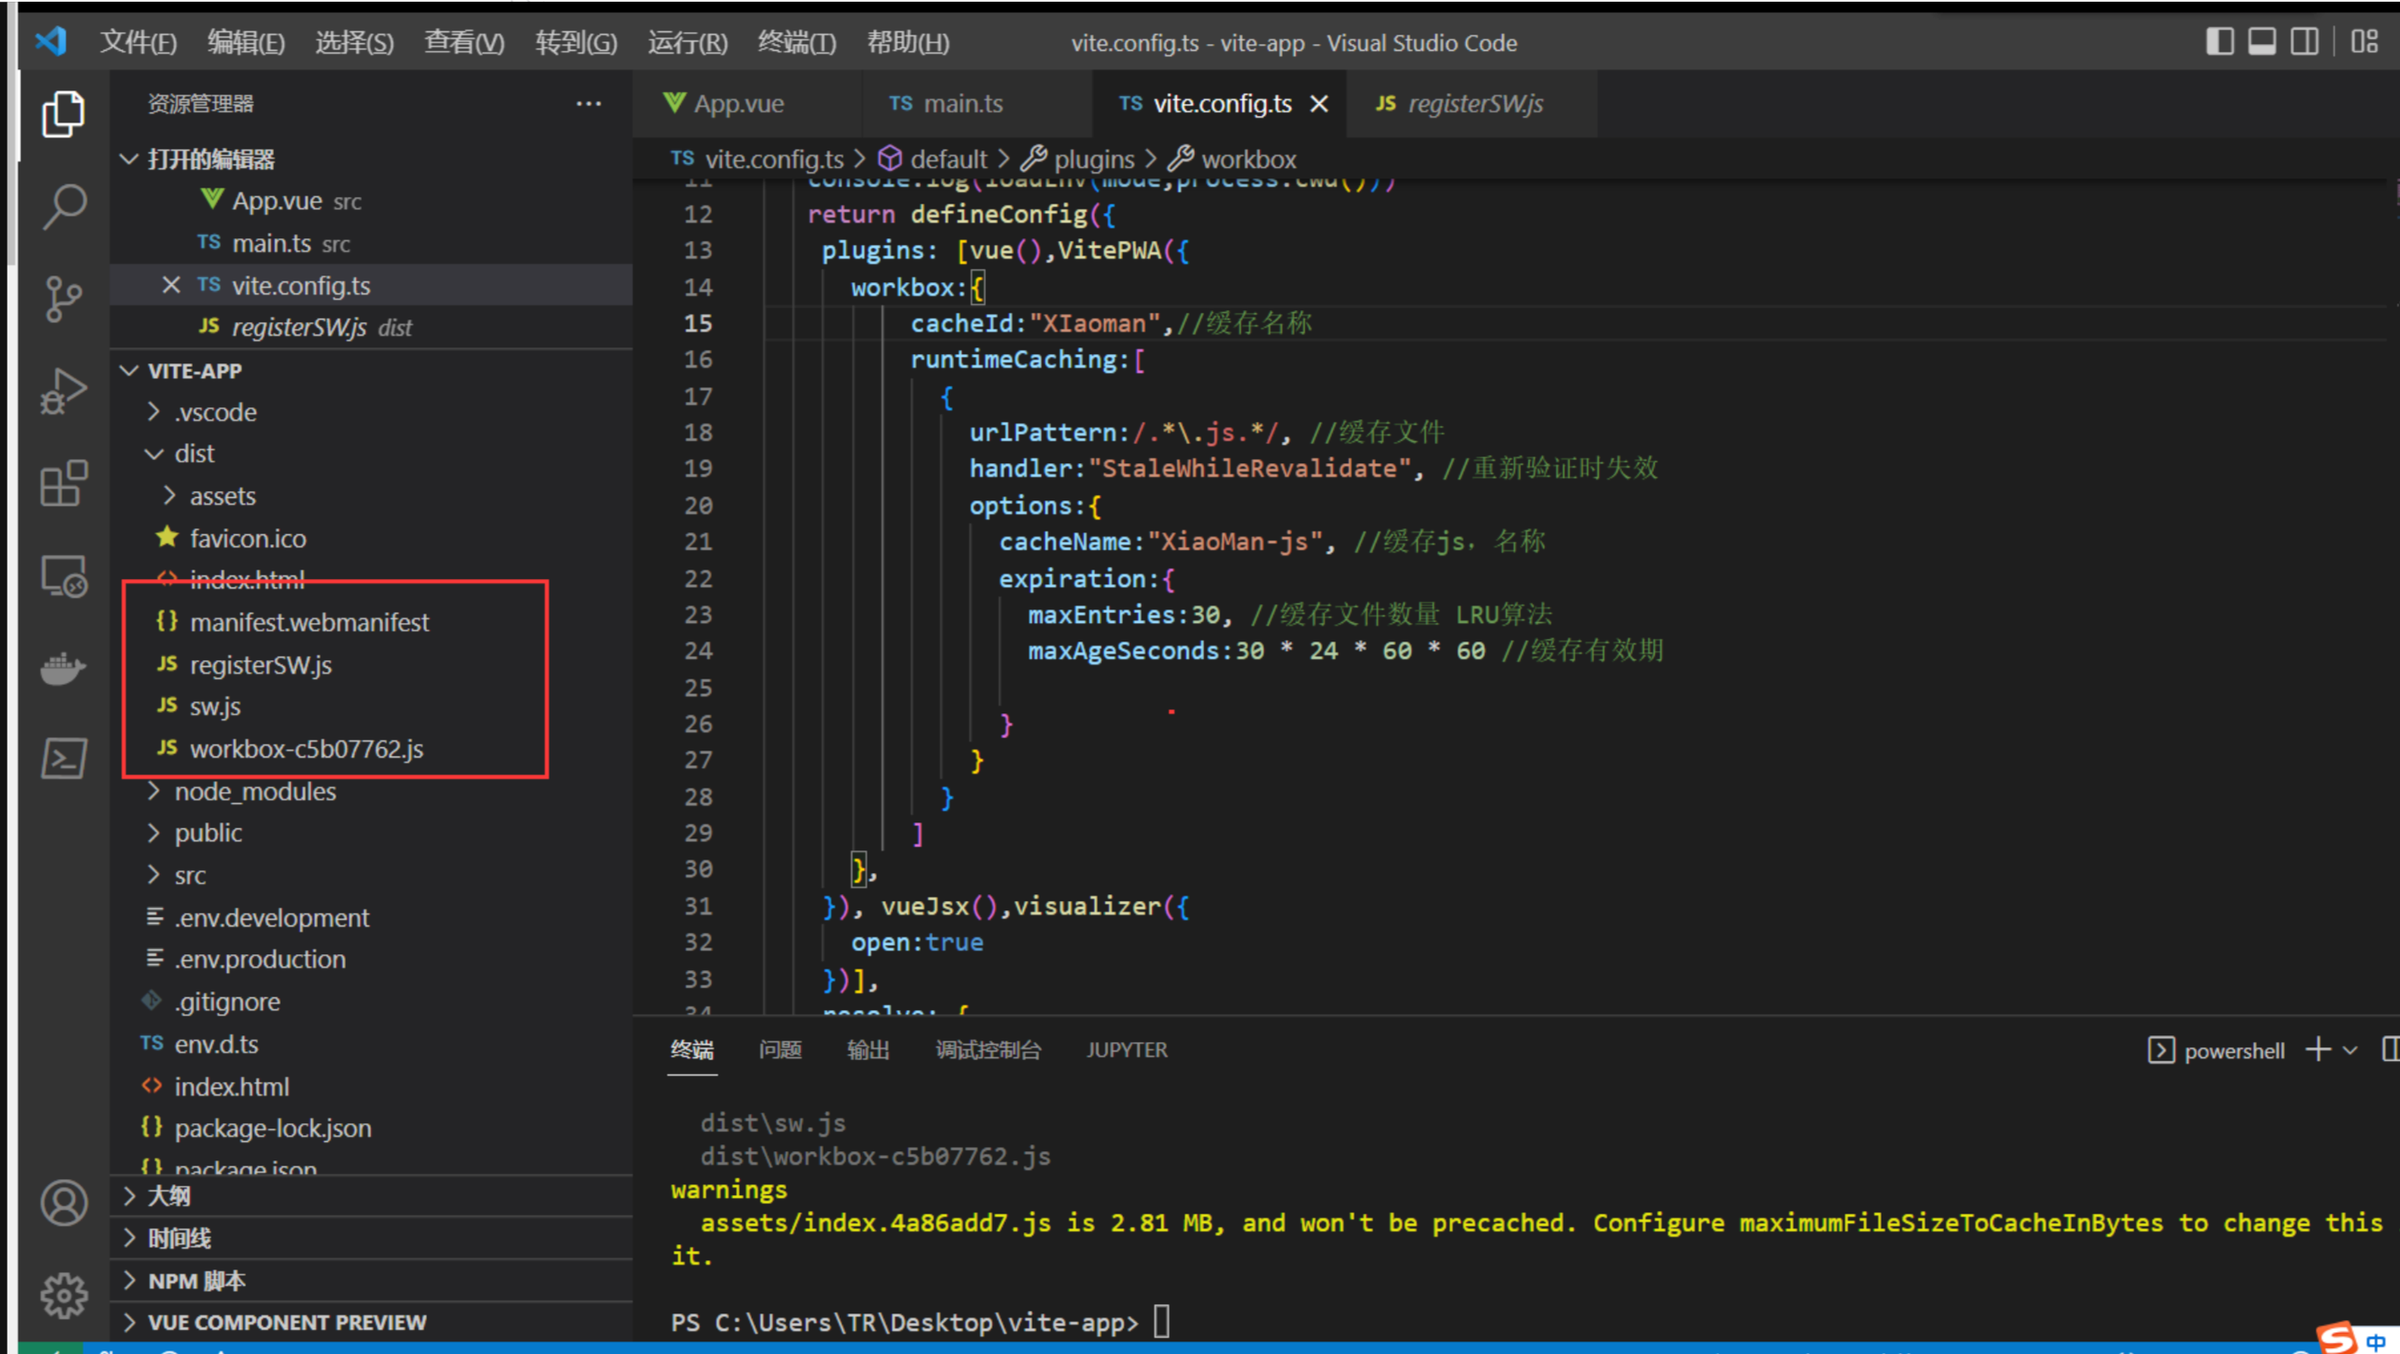Toggle primary side bar layout button
This screenshot has width=2400, height=1354.
(2220, 42)
